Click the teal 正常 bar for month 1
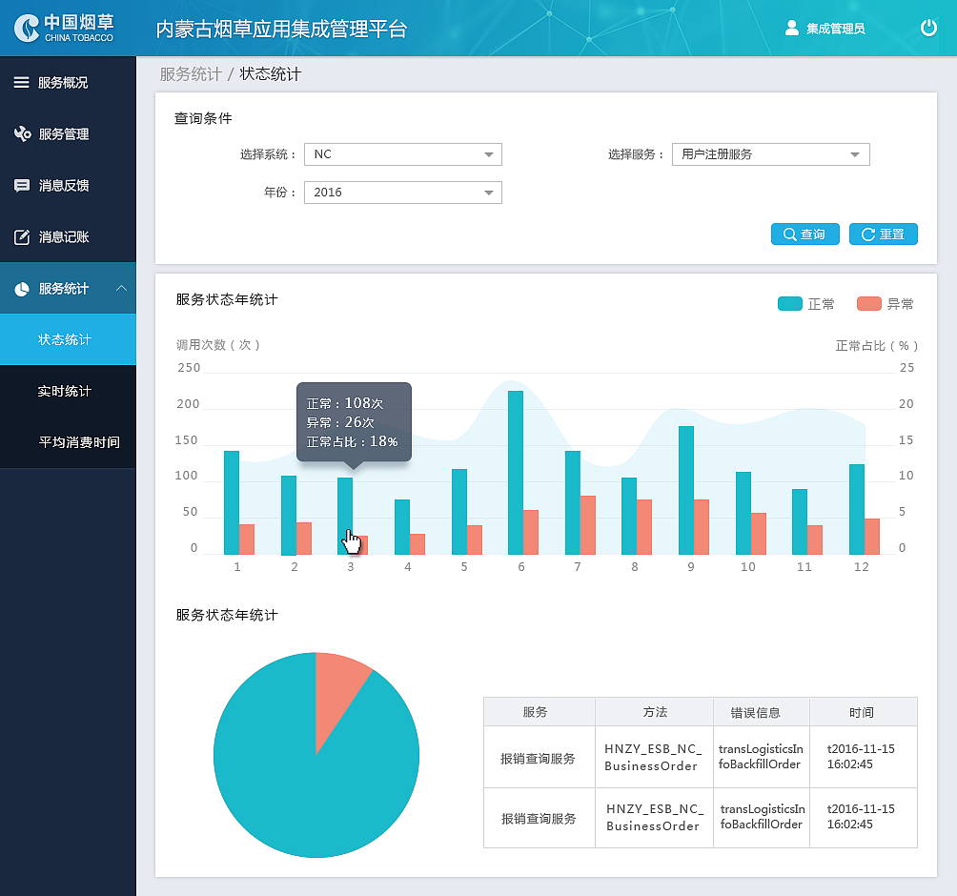This screenshot has width=957, height=896. (x=232, y=502)
